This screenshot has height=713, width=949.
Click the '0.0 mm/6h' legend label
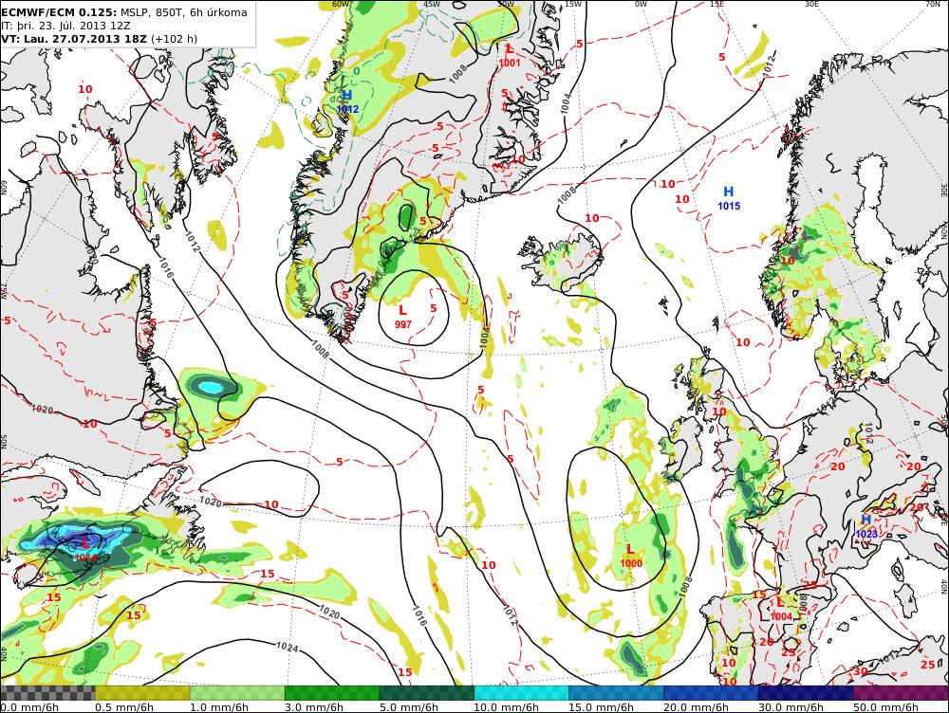(x=29, y=707)
